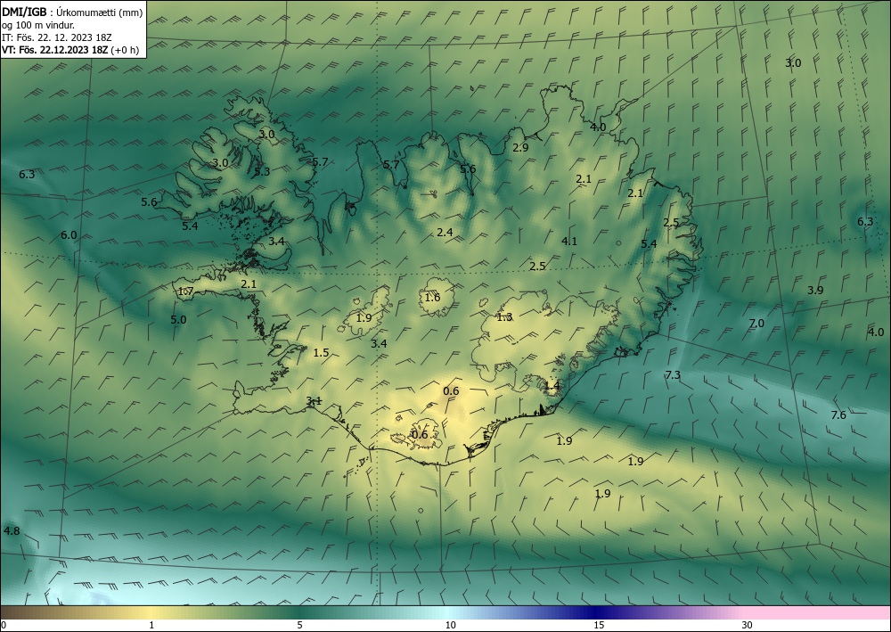Select the 'IT: Fös. 22. 12. 2023 18Z' line
The image size is (891, 632).
pyautogui.click(x=57, y=37)
